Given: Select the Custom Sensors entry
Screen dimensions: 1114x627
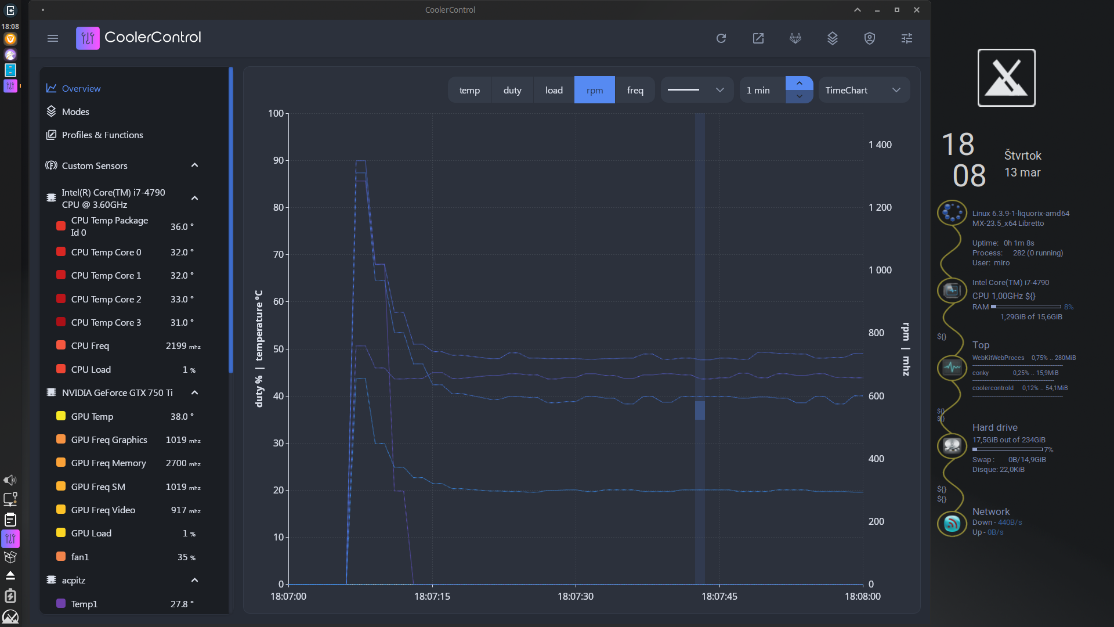Looking at the screenshot, I should point(95,165).
